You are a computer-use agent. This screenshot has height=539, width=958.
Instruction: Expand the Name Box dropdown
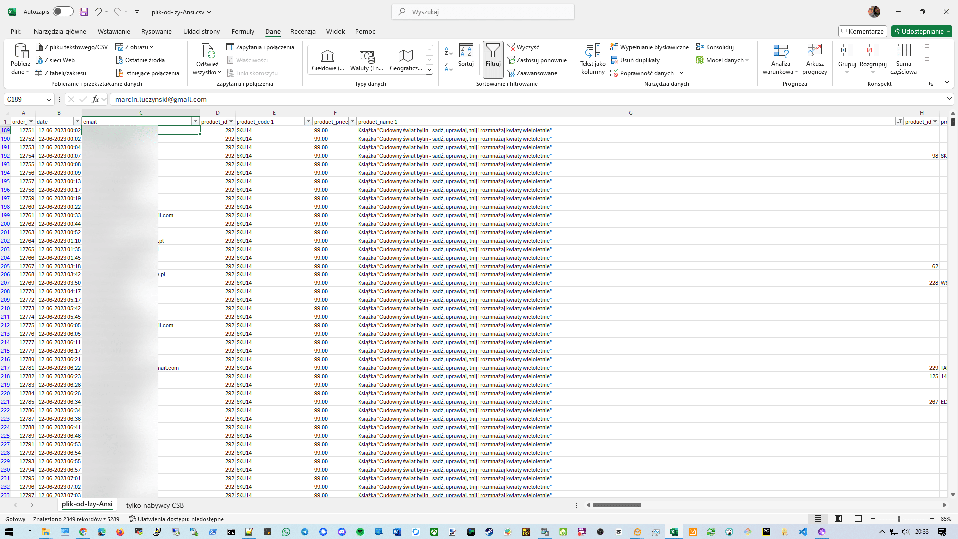[49, 99]
